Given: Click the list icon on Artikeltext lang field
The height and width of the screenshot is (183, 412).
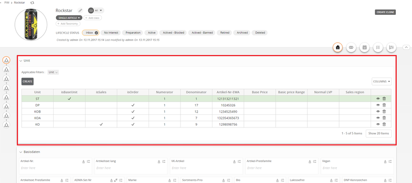Looking at the screenshot, I should pos(164,161).
